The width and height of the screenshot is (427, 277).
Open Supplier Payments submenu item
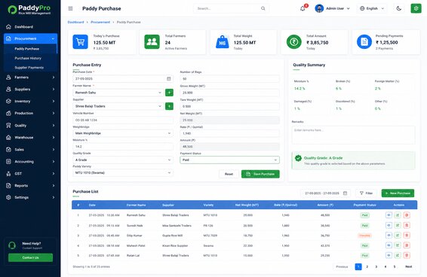coord(29,68)
